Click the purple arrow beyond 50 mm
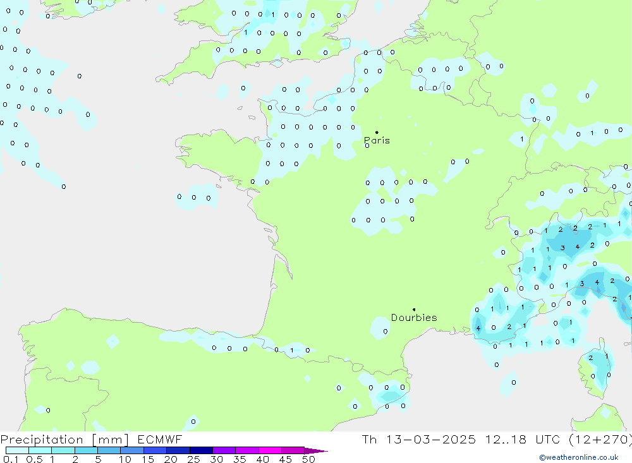 (316, 451)
